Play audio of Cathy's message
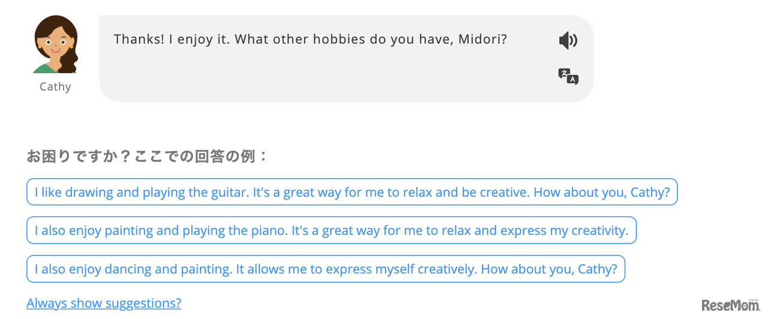 [x=568, y=41]
